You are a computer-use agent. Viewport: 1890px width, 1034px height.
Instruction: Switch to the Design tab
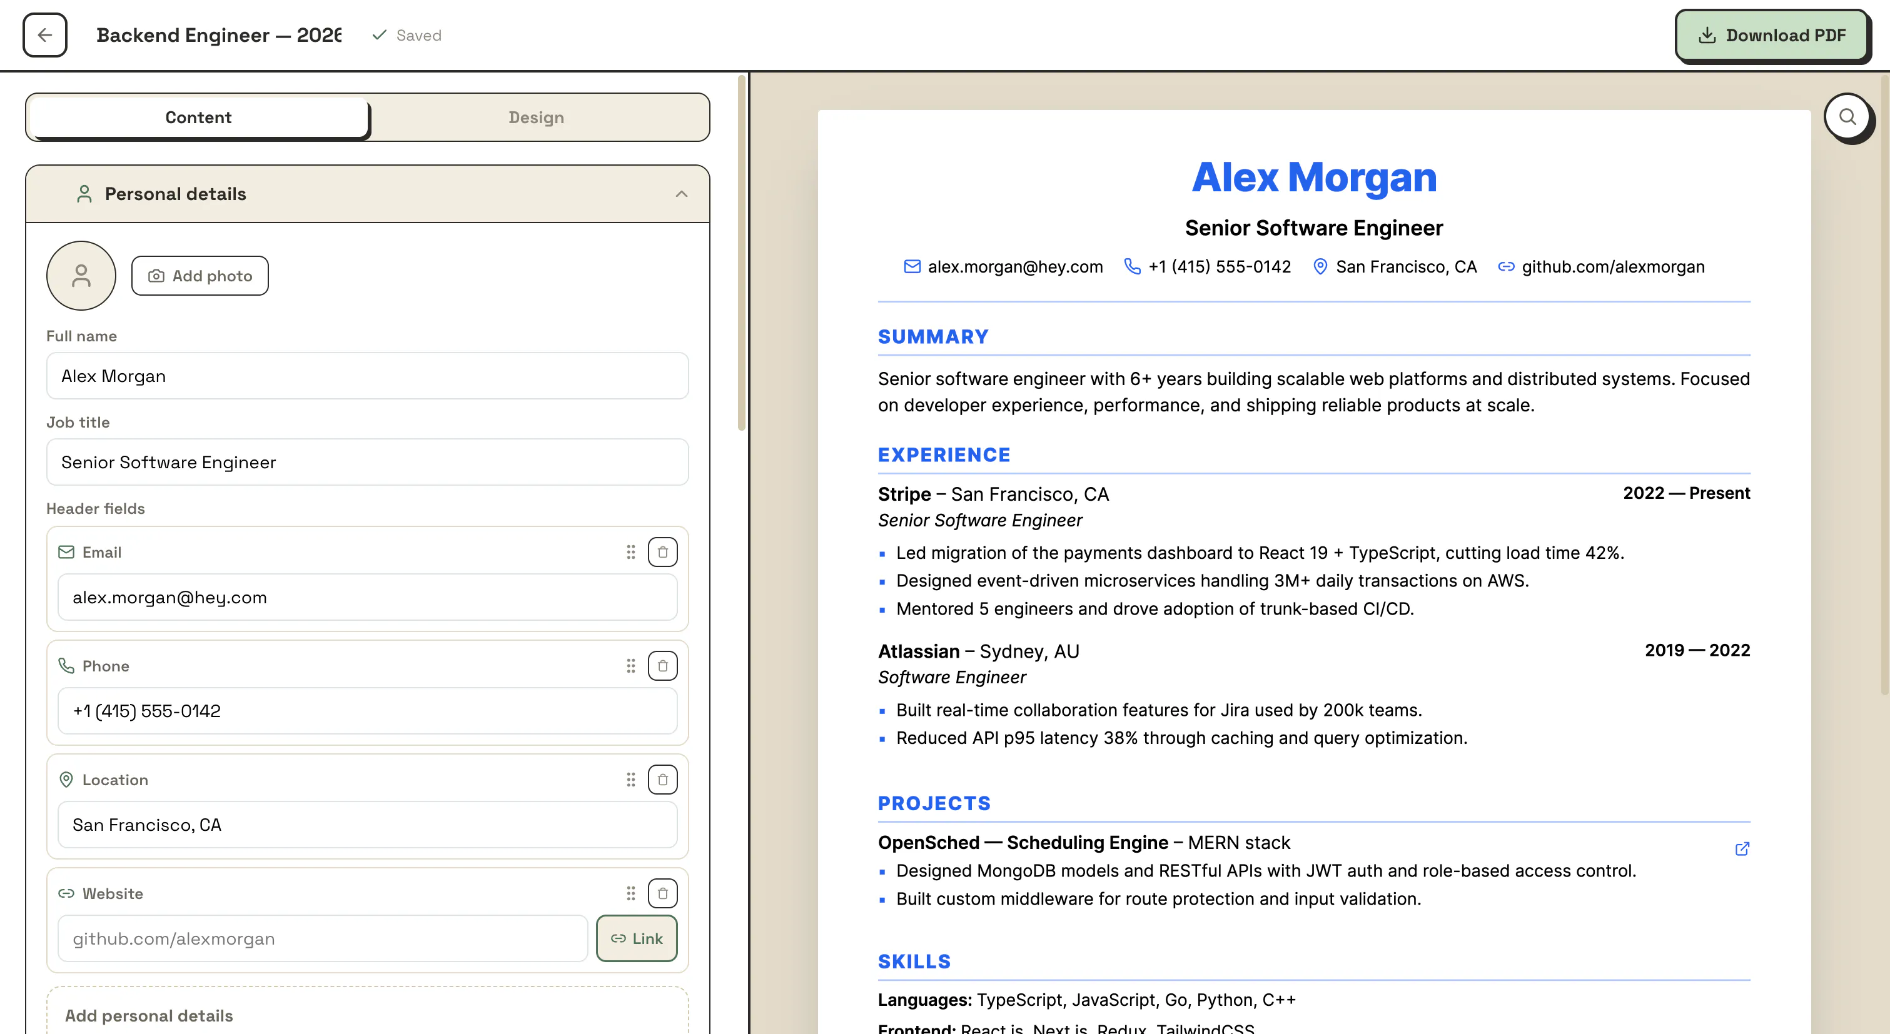point(537,118)
